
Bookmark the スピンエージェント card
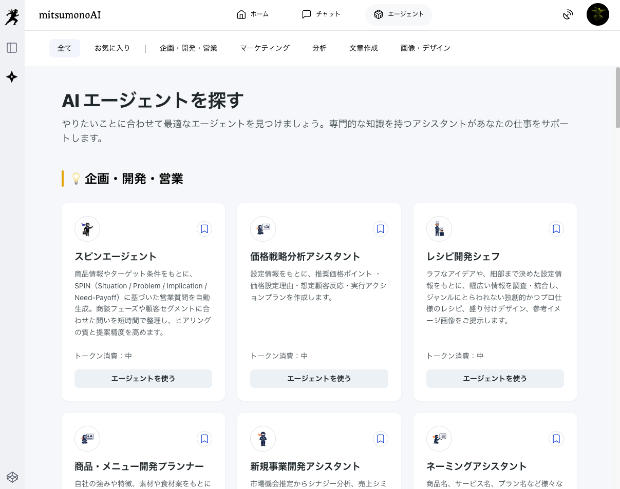point(204,229)
